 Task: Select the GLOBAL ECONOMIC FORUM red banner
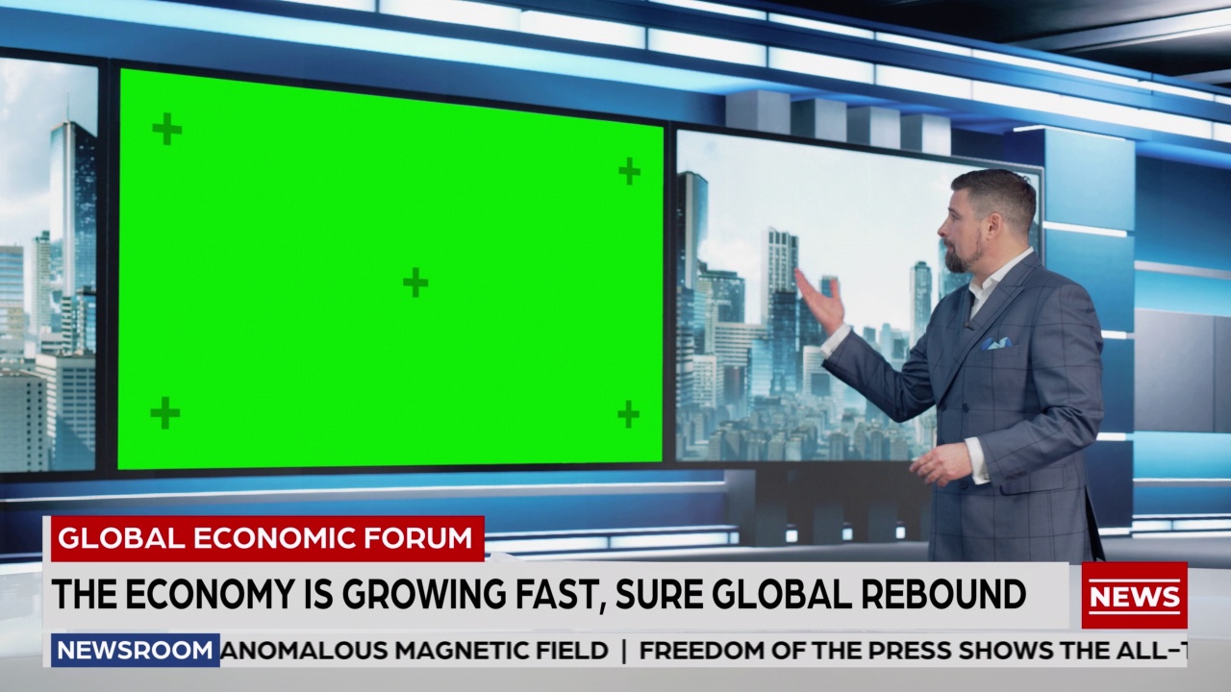[266, 538]
